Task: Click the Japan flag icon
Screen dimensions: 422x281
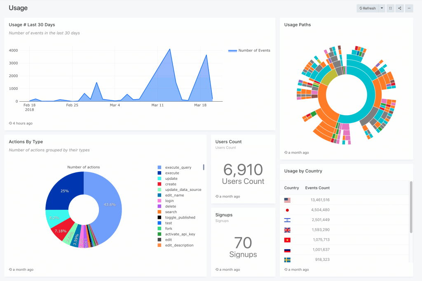Action: point(287,210)
